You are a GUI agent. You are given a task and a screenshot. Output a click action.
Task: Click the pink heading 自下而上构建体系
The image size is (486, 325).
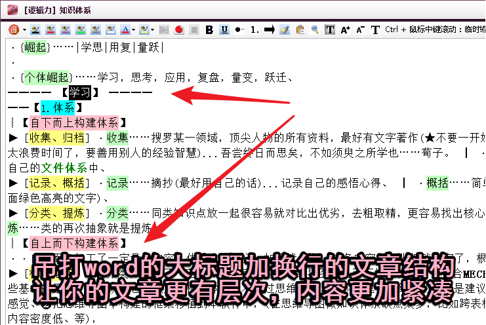point(74,123)
